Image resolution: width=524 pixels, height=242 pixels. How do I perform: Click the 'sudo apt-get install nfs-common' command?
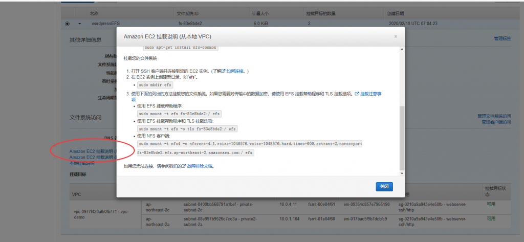pos(181,48)
